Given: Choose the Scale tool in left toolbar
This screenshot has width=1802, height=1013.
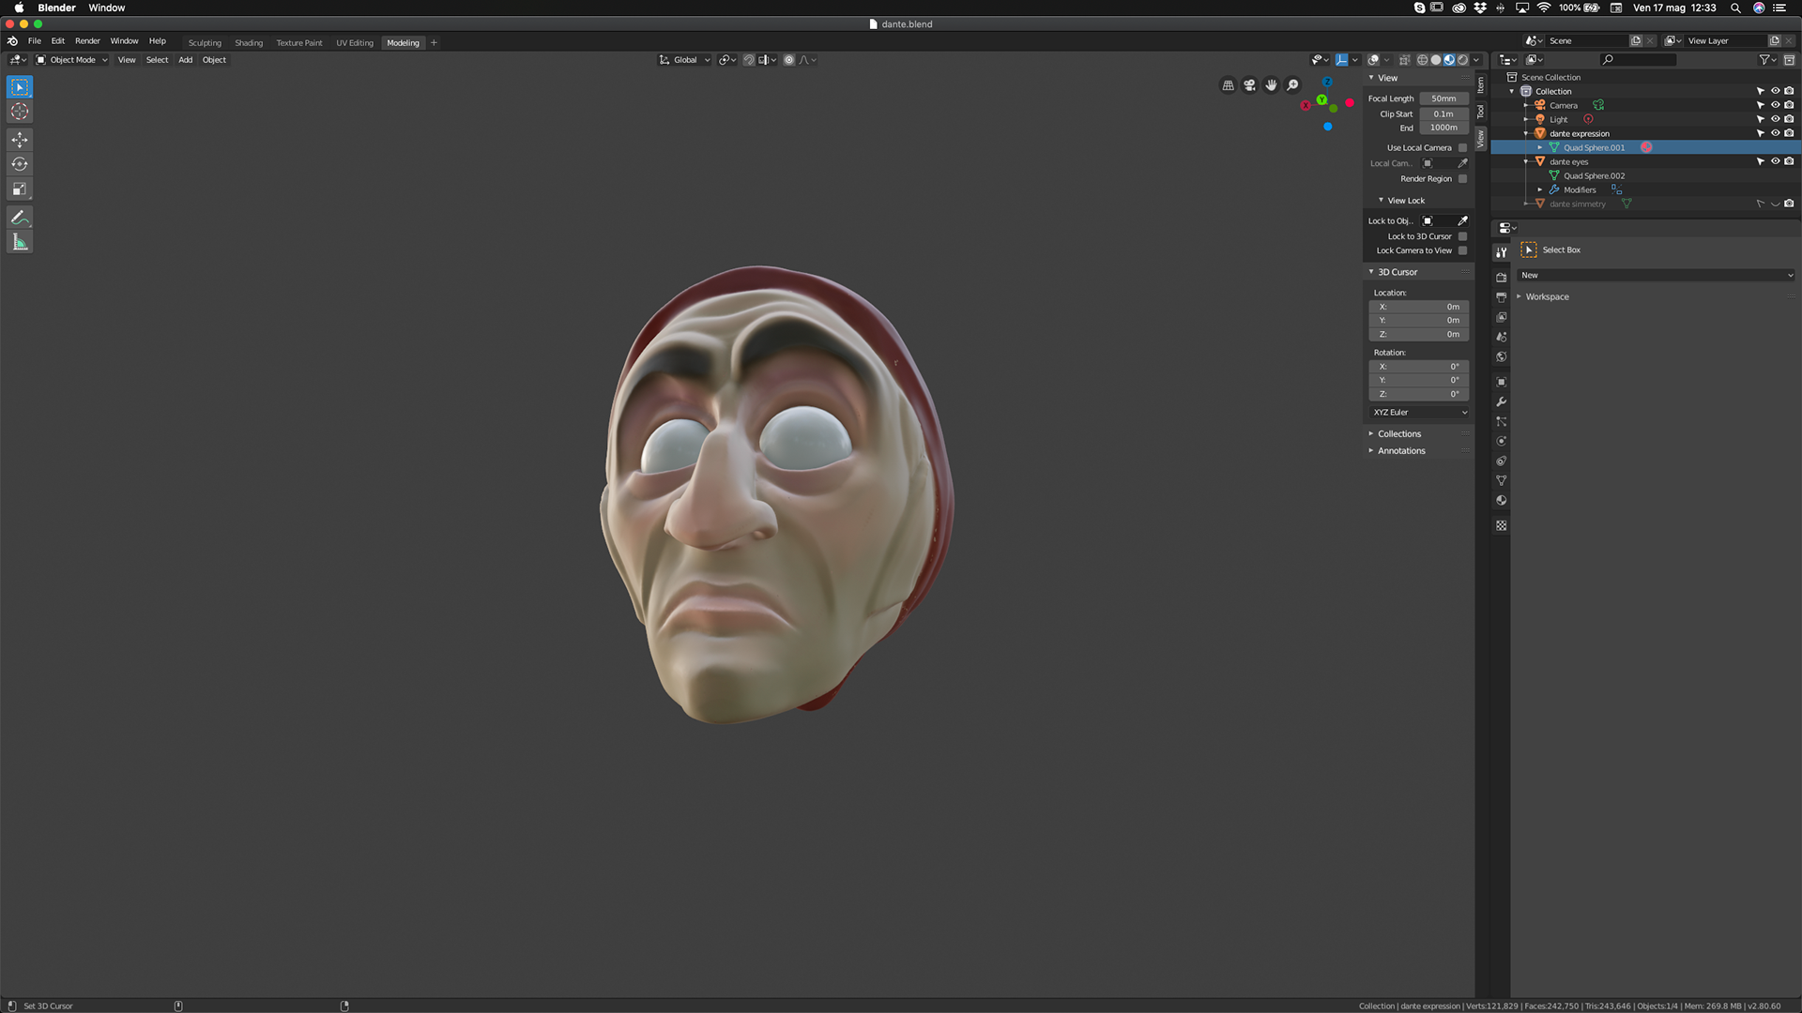Looking at the screenshot, I should [20, 189].
